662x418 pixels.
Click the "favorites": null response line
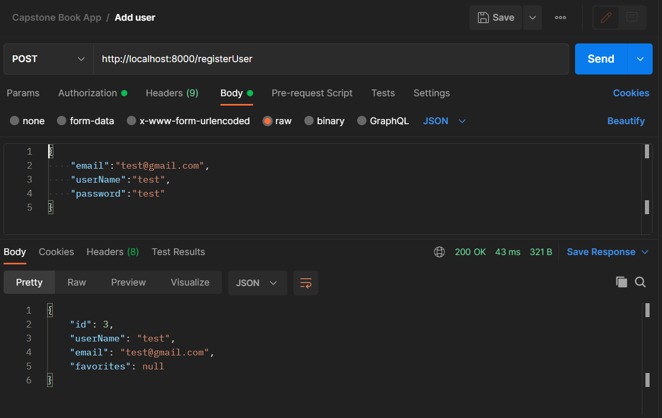pyautogui.click(x=117, y=366)
